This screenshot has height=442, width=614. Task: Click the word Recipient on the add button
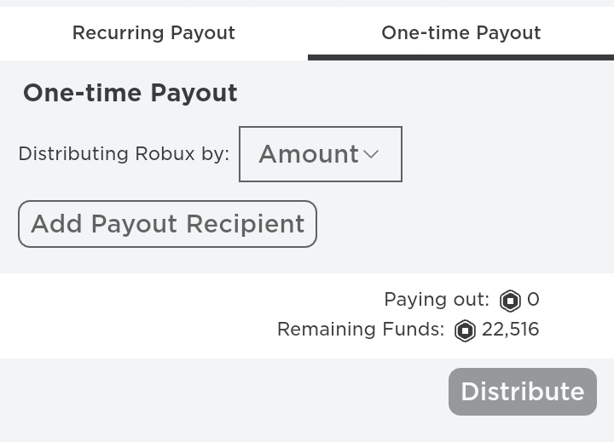point(245,225)
